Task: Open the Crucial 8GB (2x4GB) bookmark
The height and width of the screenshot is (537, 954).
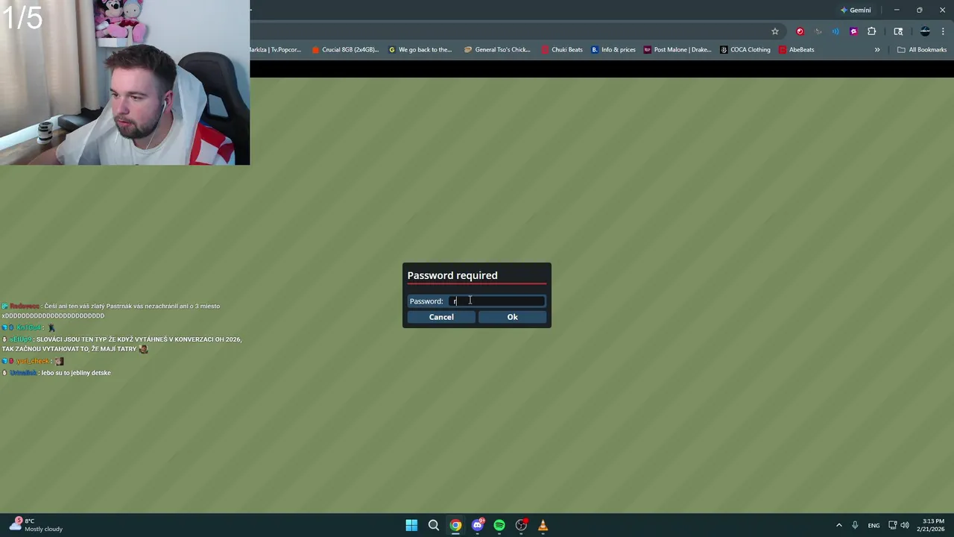Action: [345, 50]
